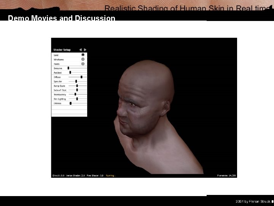Click the DirectX: 9.0 status text

point(58,175)
